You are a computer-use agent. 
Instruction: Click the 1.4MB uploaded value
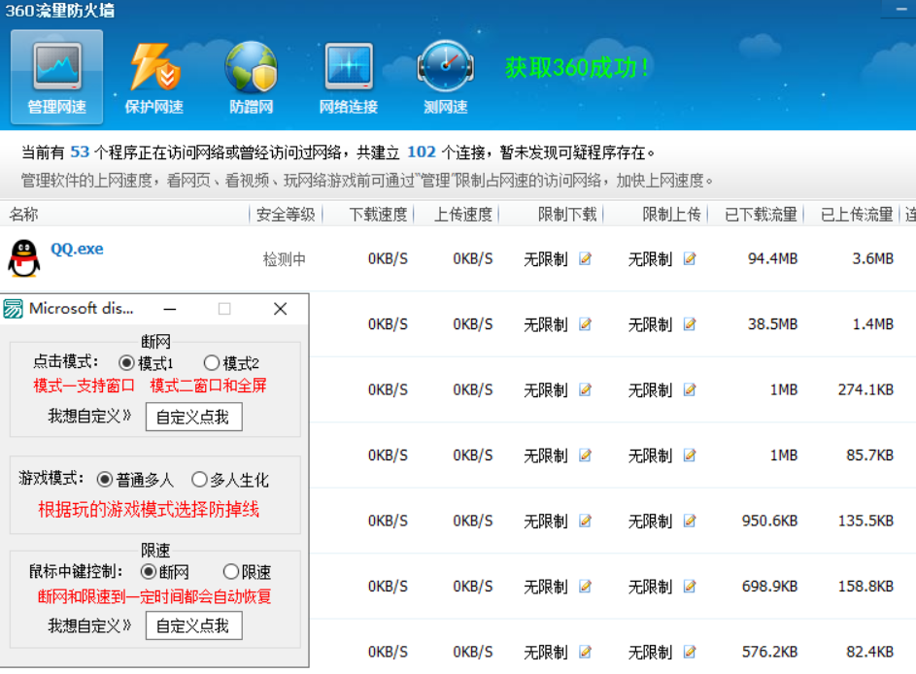[x=872, y=324]
